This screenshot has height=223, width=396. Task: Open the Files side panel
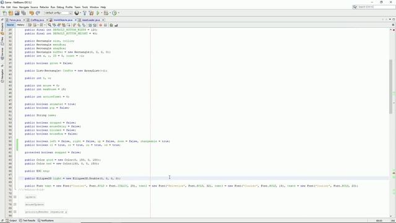click(2, 42)
